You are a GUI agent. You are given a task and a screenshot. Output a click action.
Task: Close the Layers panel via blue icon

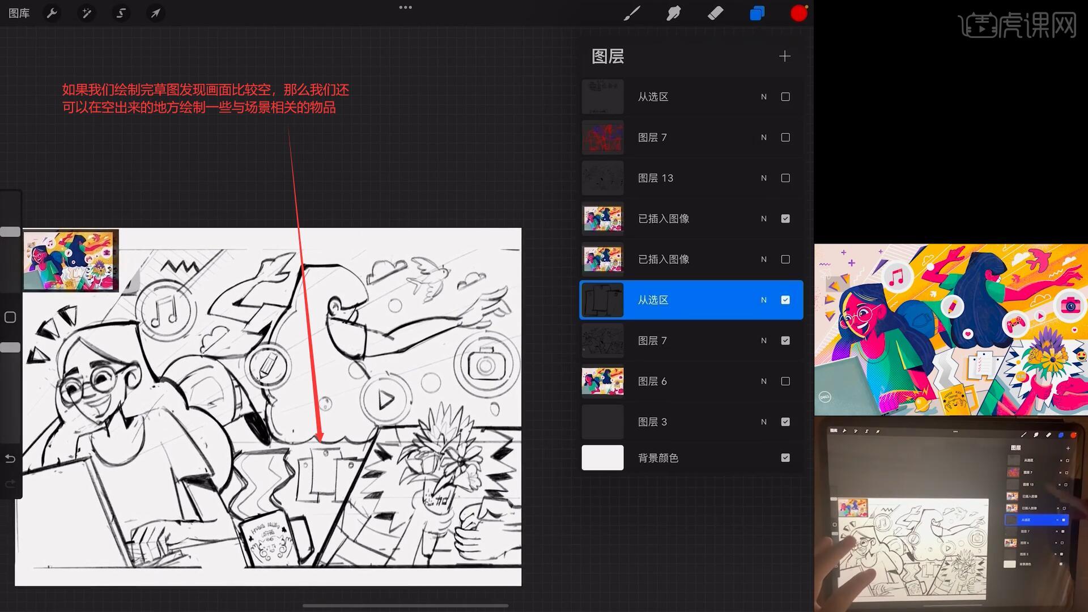(757, 13)
